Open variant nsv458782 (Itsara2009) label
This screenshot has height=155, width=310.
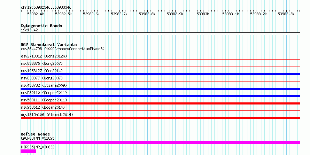coord(44,85)
